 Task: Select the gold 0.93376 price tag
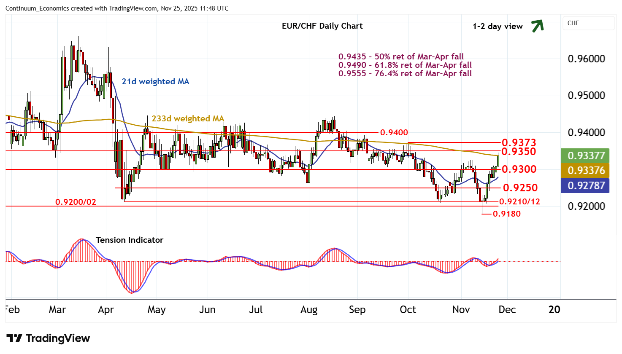[586, 171]
